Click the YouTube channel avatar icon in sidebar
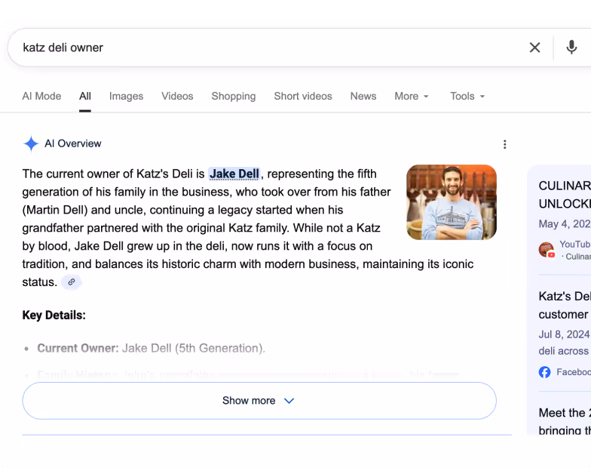This screenshot has width=591, height=468. click(547, 250)
